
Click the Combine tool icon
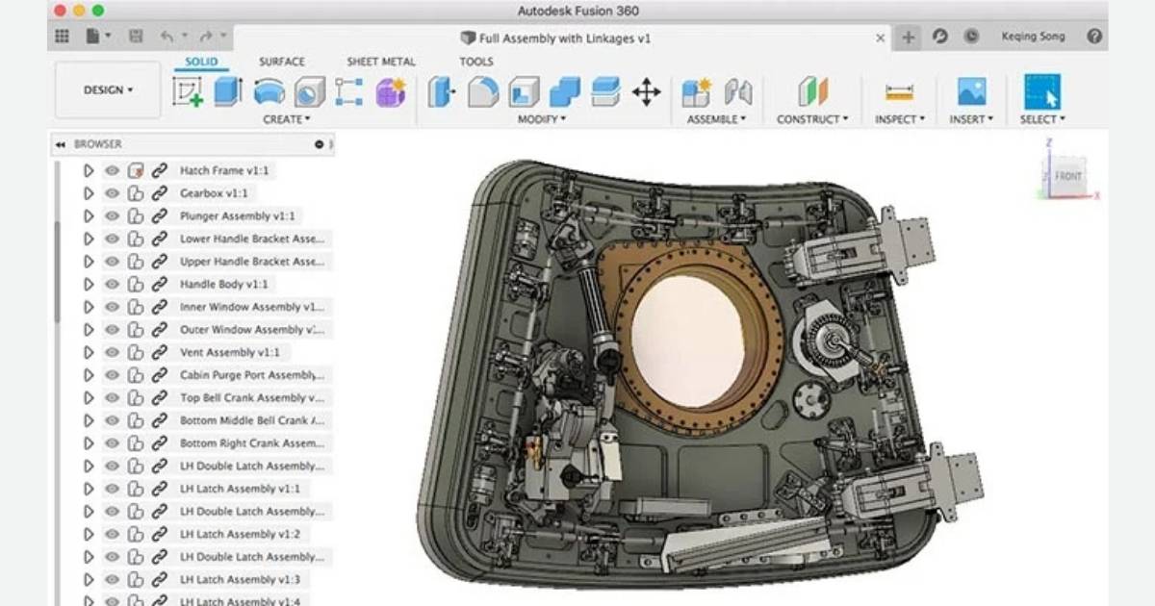tap(565, 92)
